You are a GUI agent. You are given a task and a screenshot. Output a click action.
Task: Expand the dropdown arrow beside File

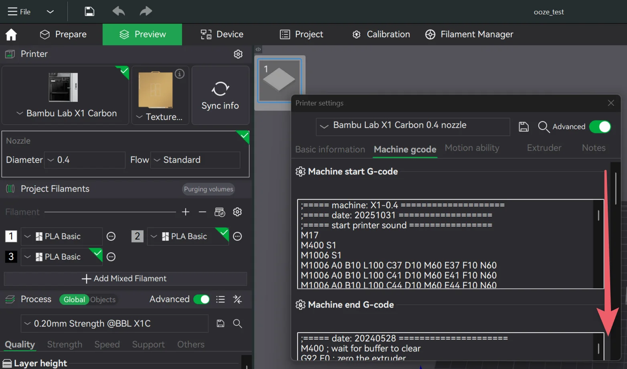[50, 12]
